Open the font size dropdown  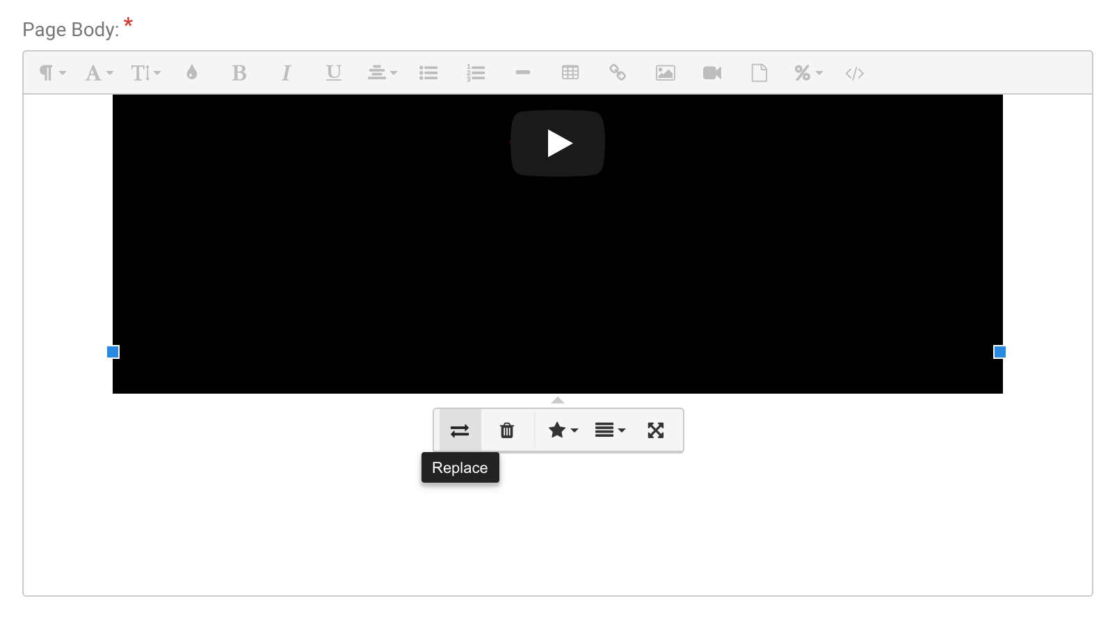146,73
